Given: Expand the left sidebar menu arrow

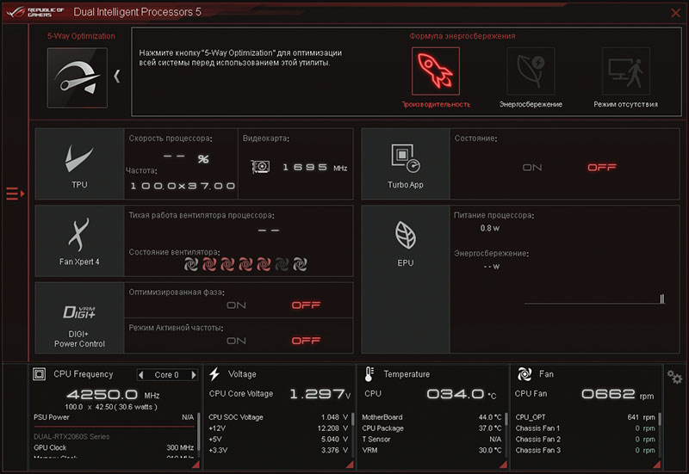Looking at the screenshot, I should click(x=16, y=194).
